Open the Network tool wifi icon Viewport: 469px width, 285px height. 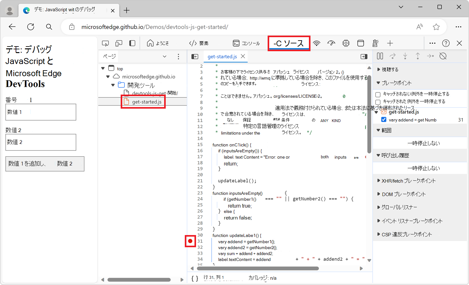(x=317, y=43)
